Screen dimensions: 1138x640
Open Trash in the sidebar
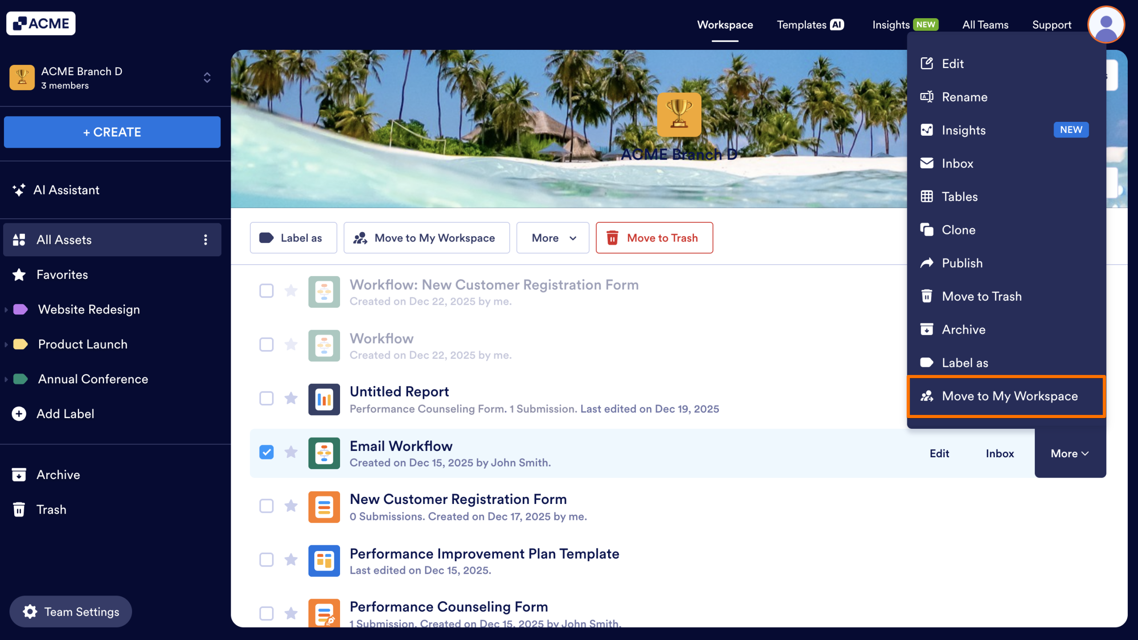coord(51,509)
